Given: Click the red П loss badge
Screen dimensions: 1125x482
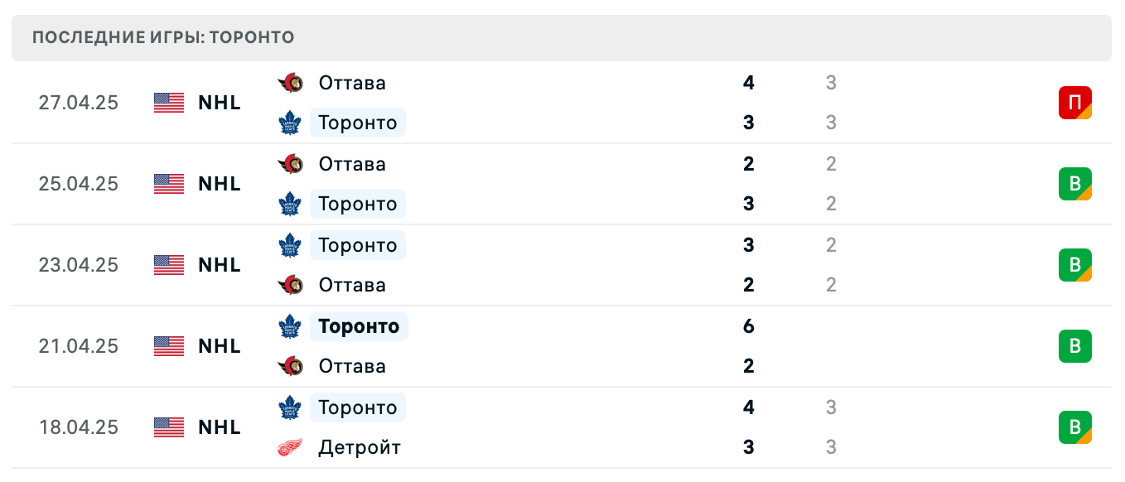Looking at the screenshot, I should pyautogui.click(x=1075, y=103).
